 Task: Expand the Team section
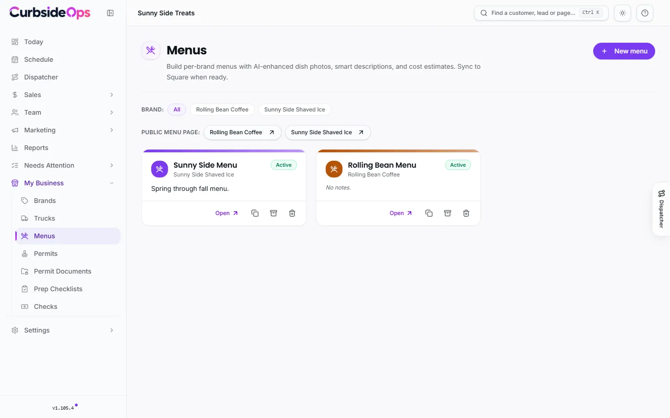click(63, 112)
